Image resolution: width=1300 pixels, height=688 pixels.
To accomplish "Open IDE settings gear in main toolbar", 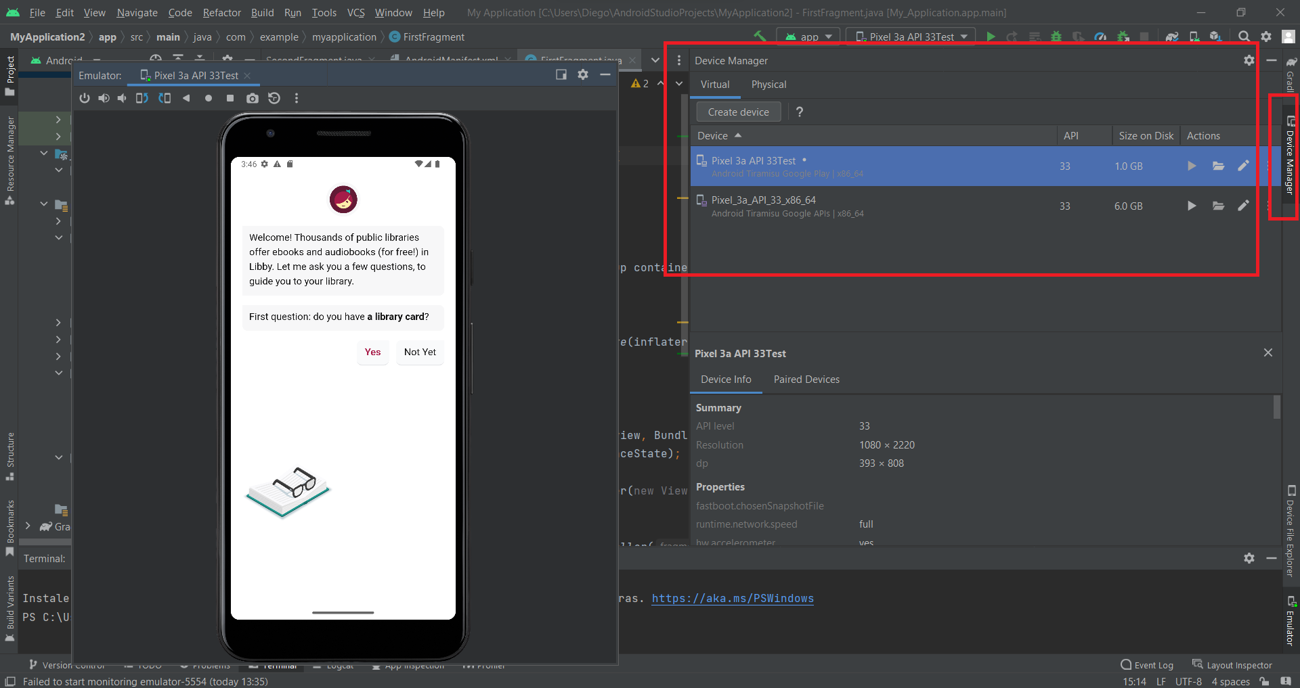I will tap(1266, 37).
